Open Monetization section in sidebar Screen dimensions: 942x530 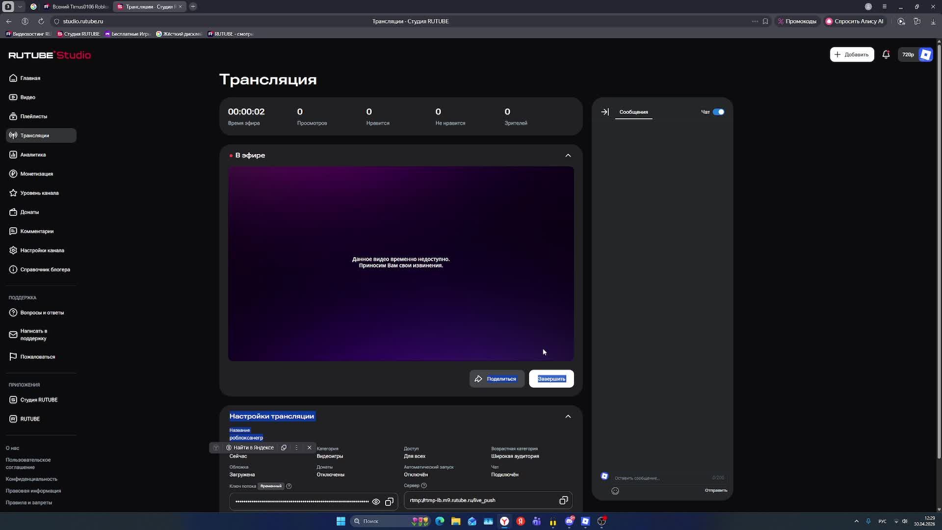point(36,174)
